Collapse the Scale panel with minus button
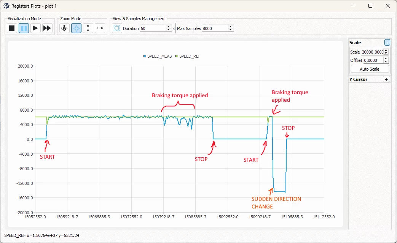397x243 pixels. [x=387, y=43]
